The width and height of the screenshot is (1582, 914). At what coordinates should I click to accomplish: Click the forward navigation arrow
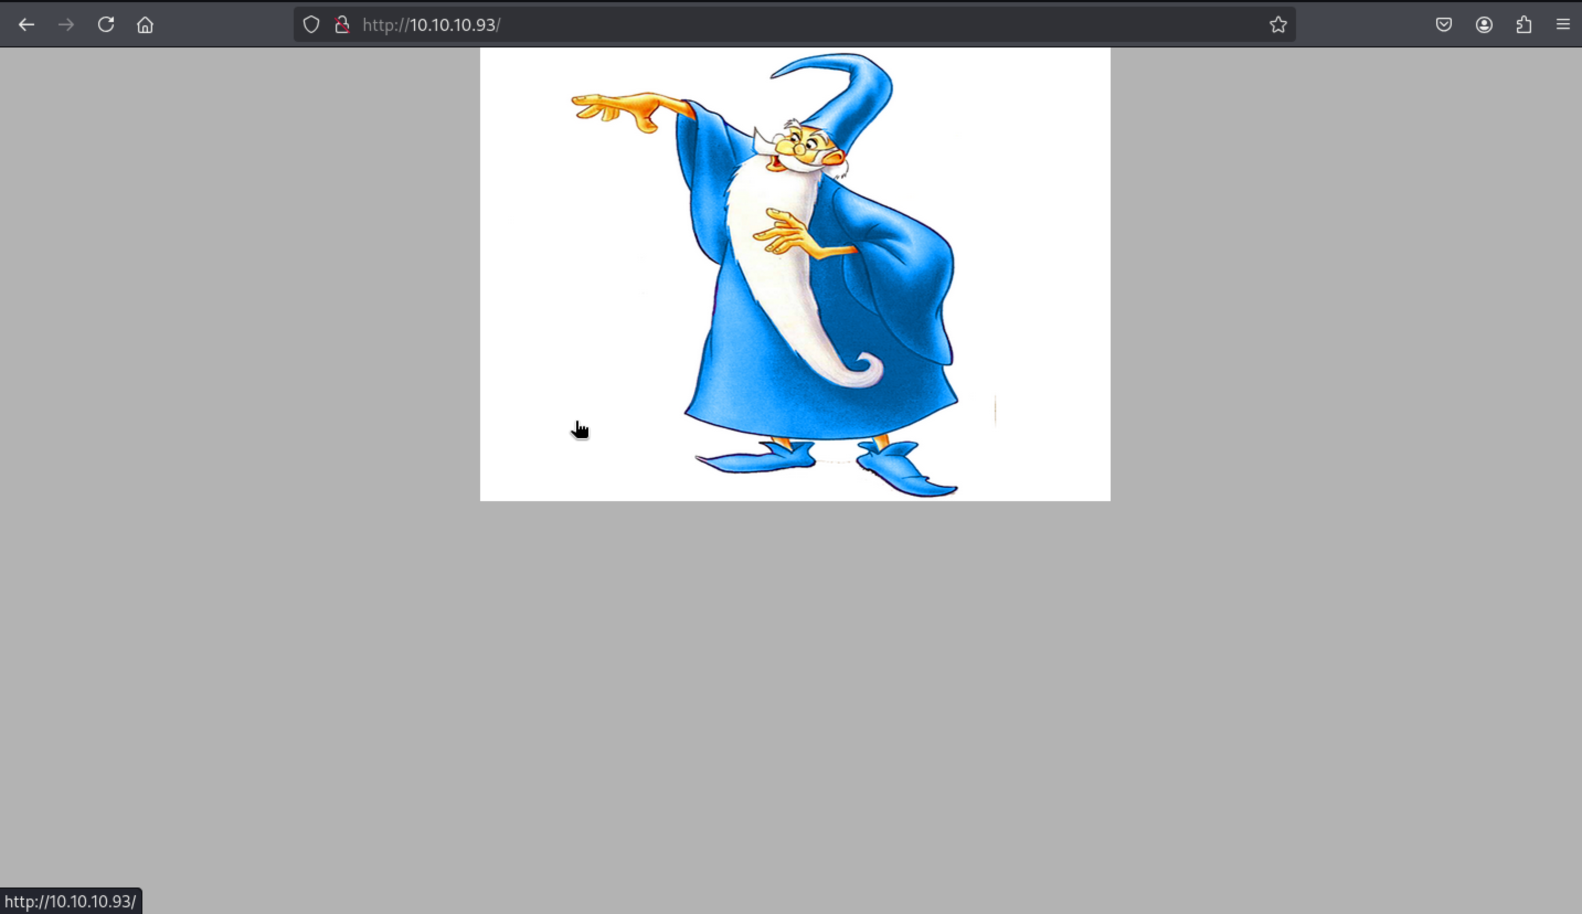point(66,25)
